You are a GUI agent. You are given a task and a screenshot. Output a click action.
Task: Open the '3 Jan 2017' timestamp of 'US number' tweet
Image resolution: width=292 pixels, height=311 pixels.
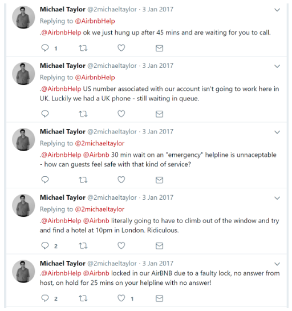tap(158, 66)
